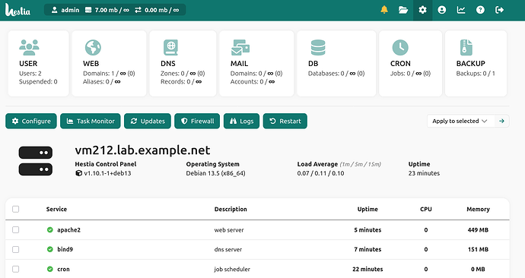Click the CRON clock icon
The height and width of the screenshot is (278, 525).
[400, 47]
